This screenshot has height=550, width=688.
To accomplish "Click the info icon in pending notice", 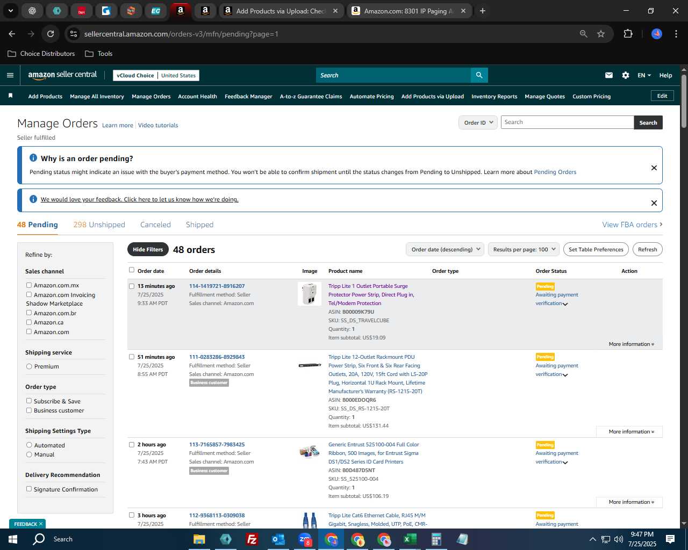I will (33, 158).
